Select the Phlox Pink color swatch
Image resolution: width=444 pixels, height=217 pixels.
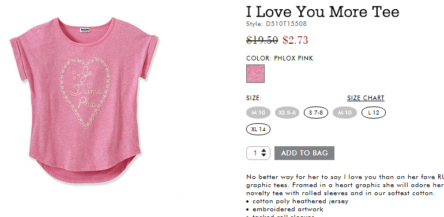click(255, 74)
